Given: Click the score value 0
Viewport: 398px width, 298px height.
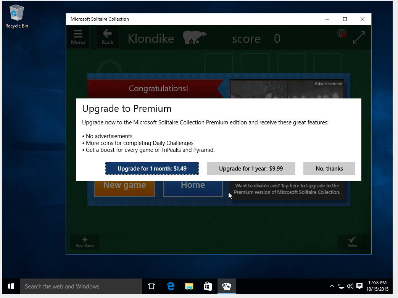Looking at the screenshot, I should 277,39.
